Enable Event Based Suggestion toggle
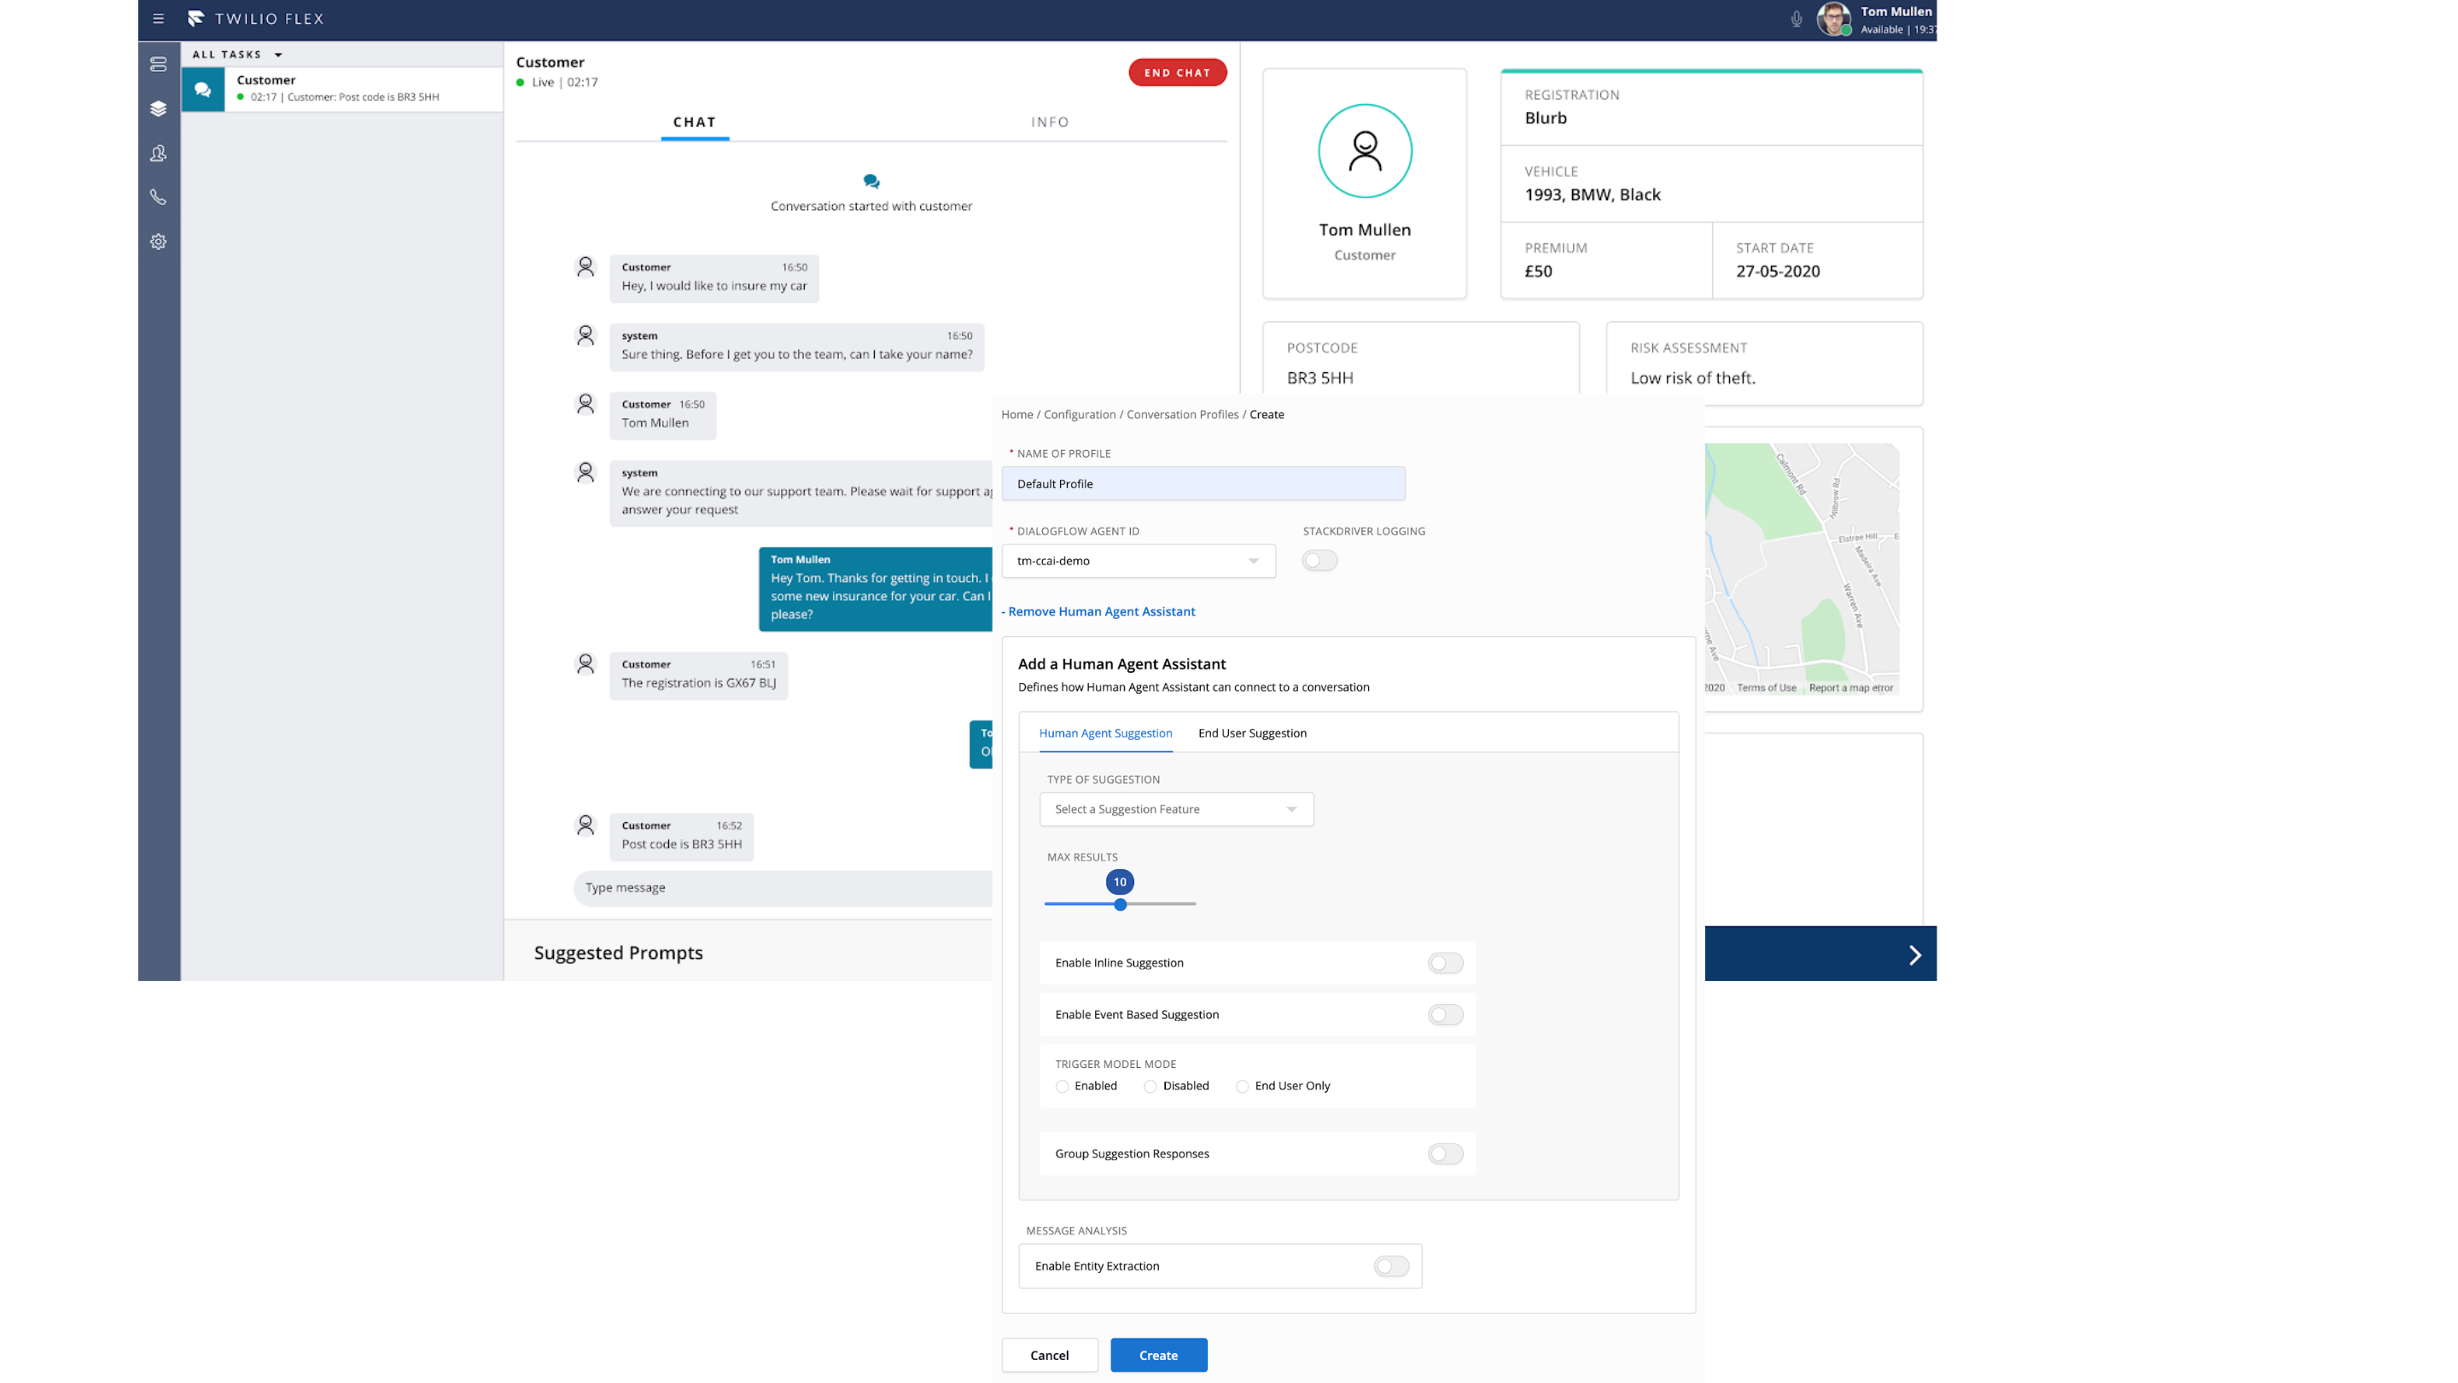 pos(1445,1014)
